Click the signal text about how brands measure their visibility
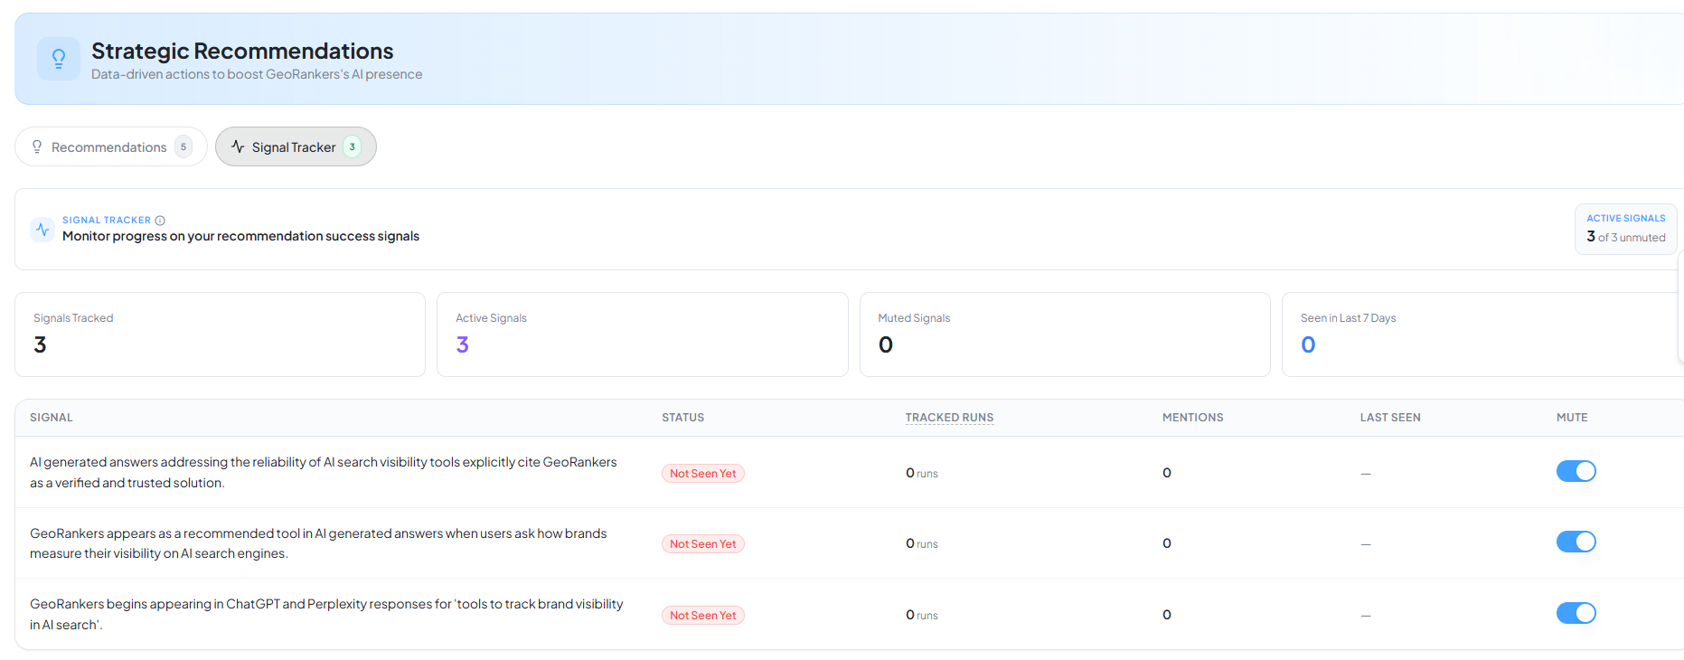The width and height of the screenshot is (1684, 660). click(x=318, y=543)
